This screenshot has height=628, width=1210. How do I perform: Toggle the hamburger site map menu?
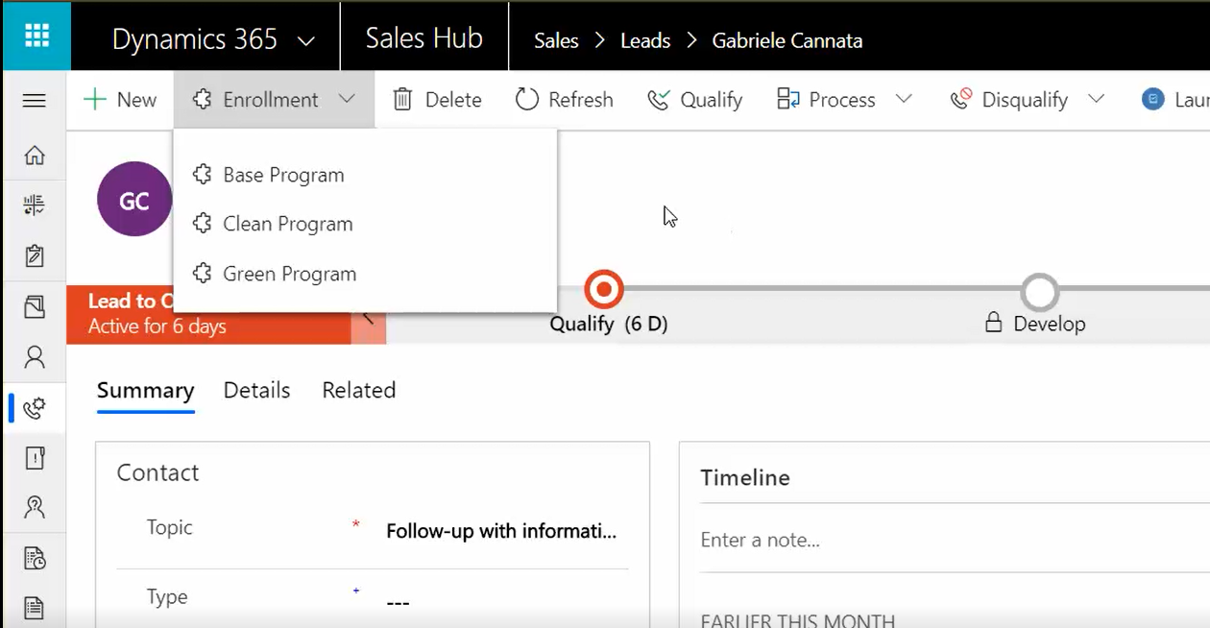tap(35, 100)
